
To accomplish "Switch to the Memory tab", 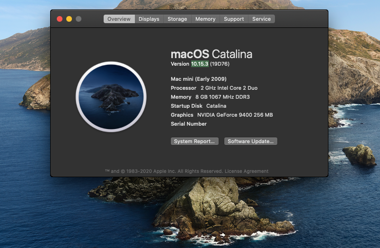I will 205,19.
